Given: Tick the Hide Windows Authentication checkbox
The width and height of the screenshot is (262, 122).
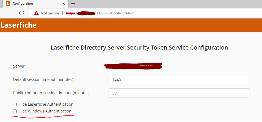Looking at the screenshot, I should (15, 111).
